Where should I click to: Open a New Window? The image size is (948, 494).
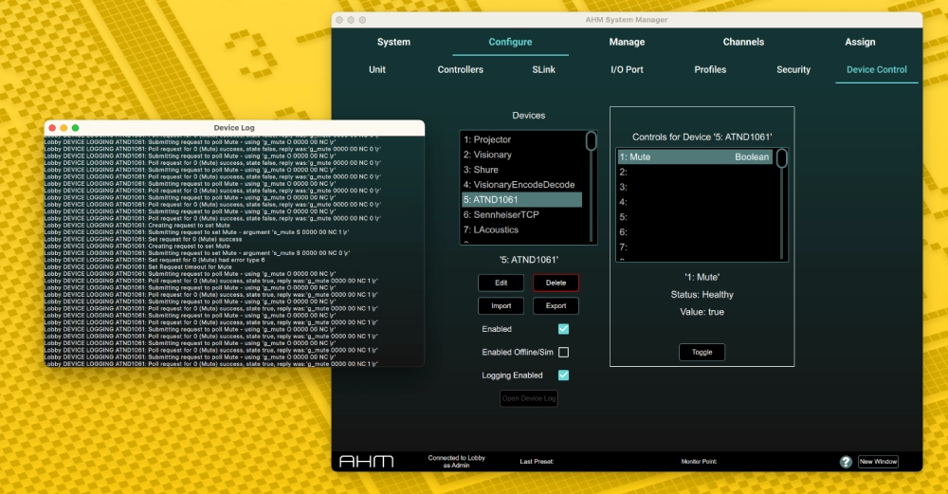pos(878,462)
